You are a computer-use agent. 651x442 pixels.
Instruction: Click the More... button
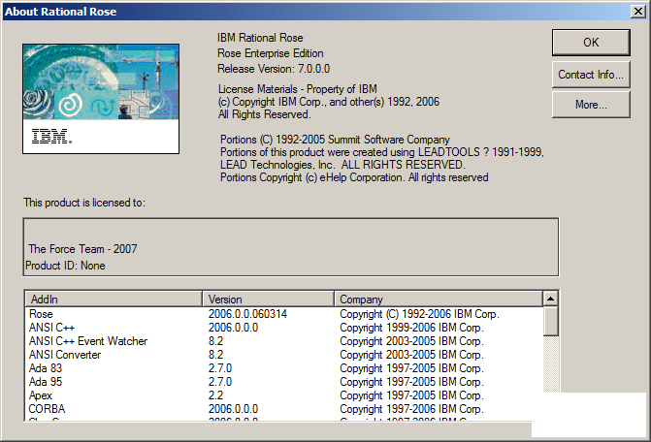591,105
